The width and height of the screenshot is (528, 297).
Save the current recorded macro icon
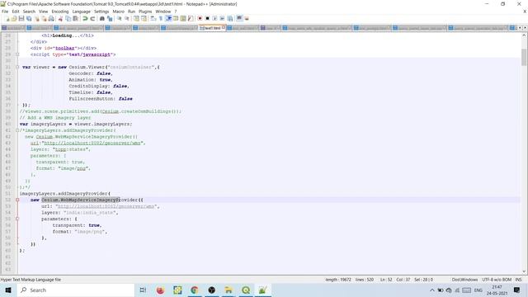[x=230, y=18]
